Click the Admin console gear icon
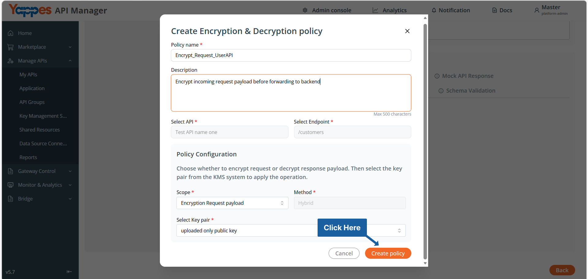588x279 pixels. pyautogui.click(x=305, y=10)
